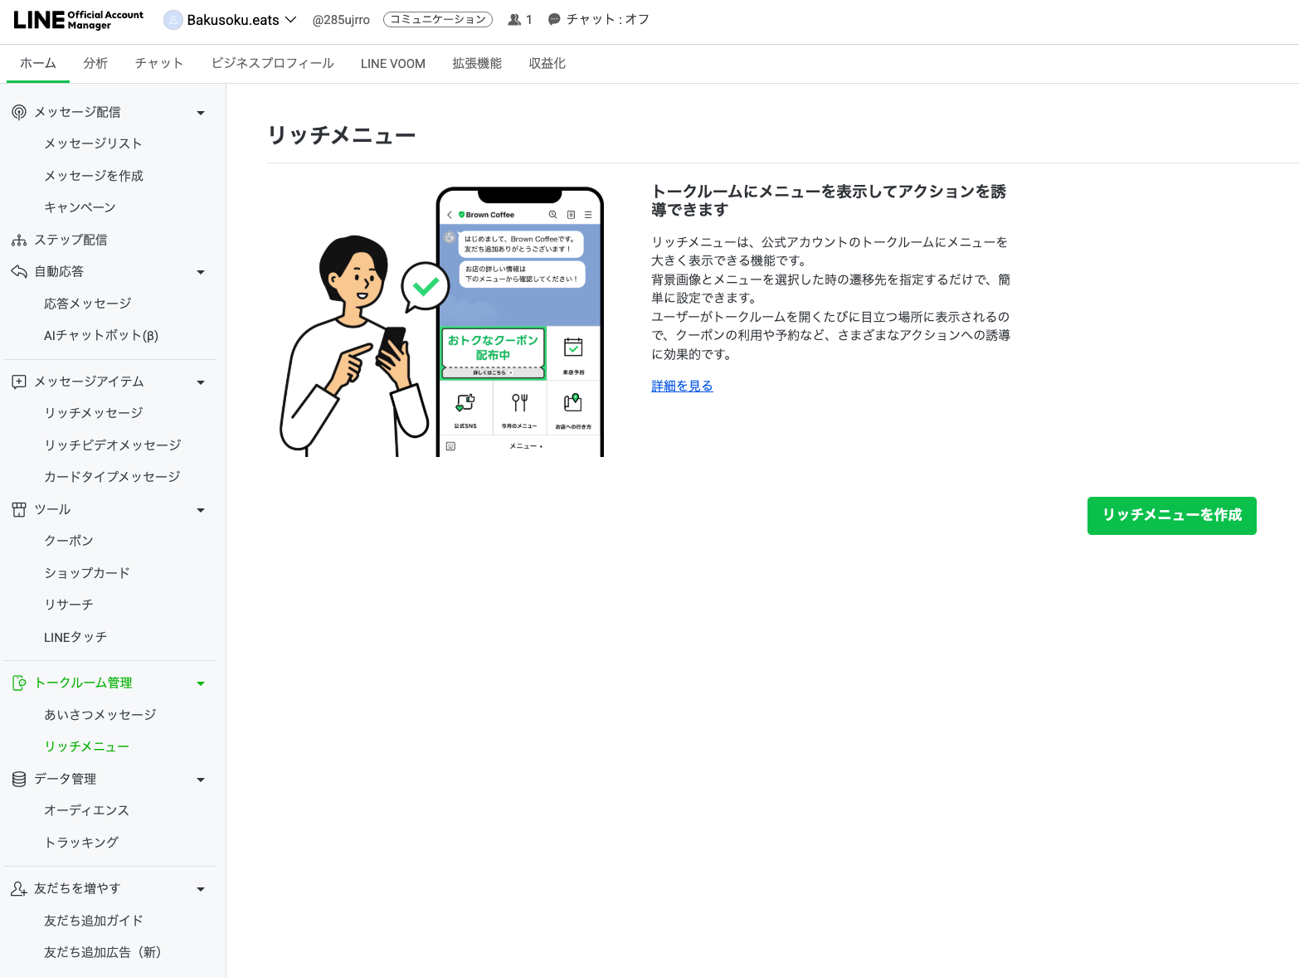
Task: Collapse the ツール section arrow
Action: pos(201,510)
